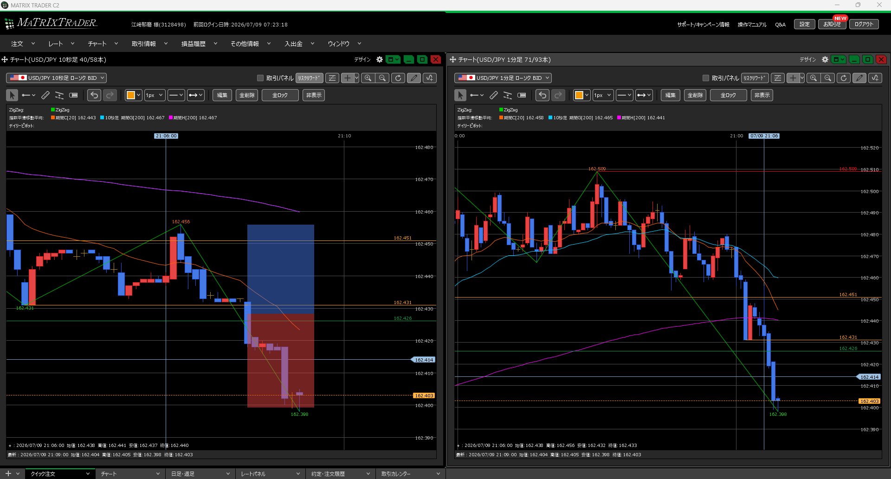Open window layout dropdown of 1分足 chart

(839, 59)
